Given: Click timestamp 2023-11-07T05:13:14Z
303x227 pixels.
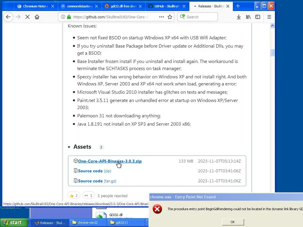Looking at the screenshot, I should click(219, 161).
